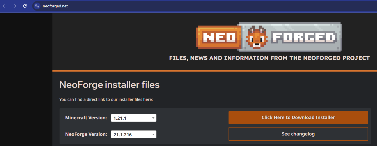This screenshot has height=146, width=377.
Task: Reload the neoforged.net page
Action: (x=25, y=6)
